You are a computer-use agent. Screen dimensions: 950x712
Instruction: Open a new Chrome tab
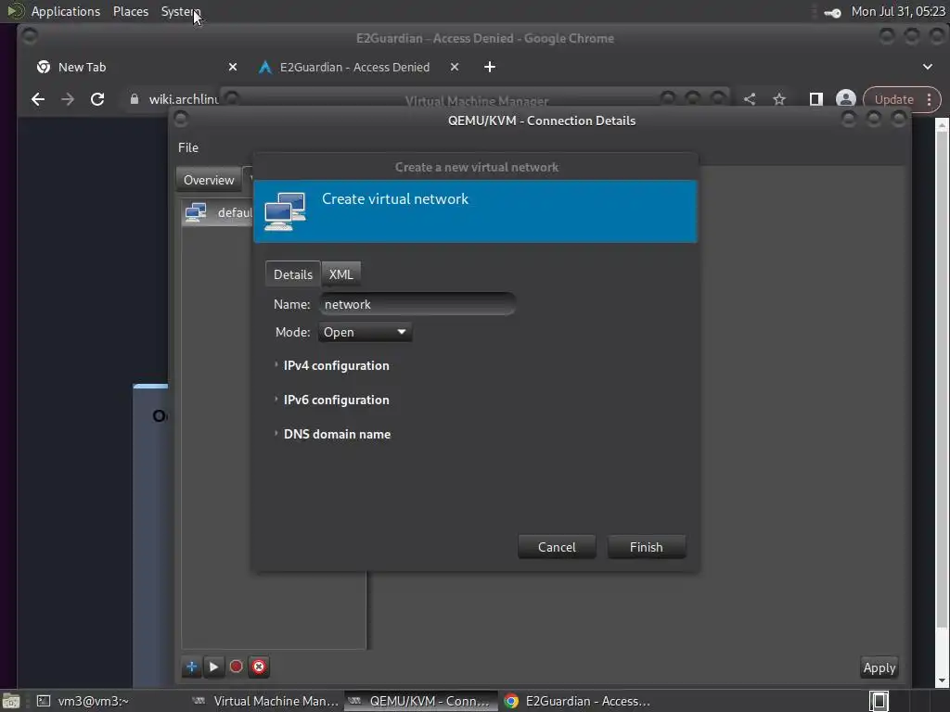490,67
